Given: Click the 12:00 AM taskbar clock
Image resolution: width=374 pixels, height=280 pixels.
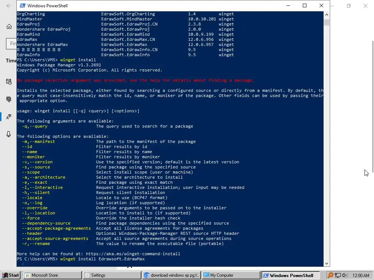Looking at the screenshot, I should tap(360, 275).
